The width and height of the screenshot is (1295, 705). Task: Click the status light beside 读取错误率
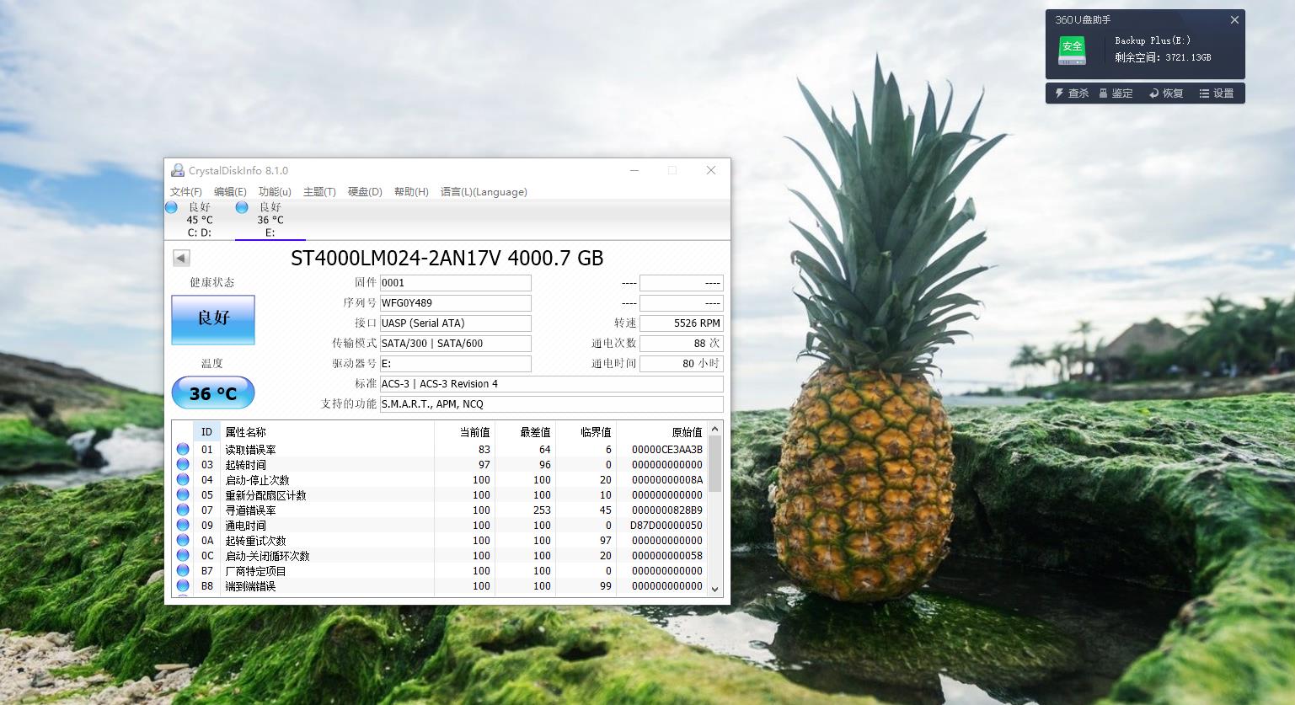(x=183, y=449)
